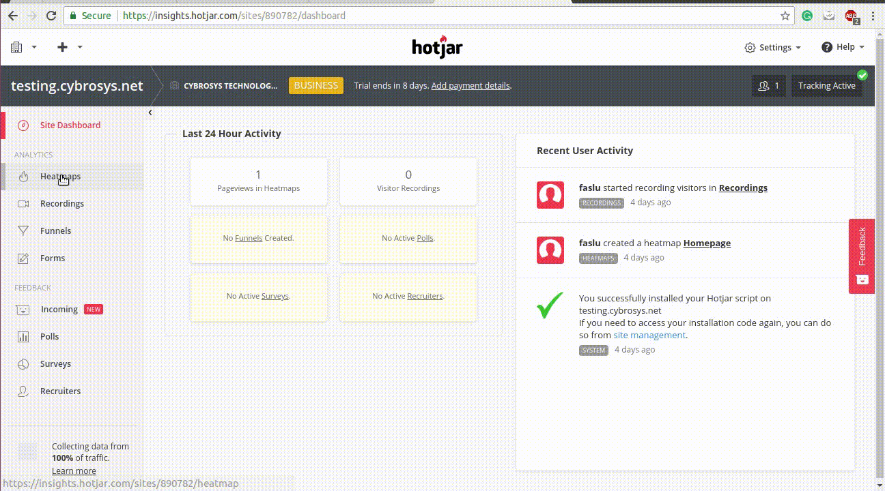Screen dimensions: 885x491
Task: Click the Funnels link in No Funnels Created
Action: [x=249, y=238]
